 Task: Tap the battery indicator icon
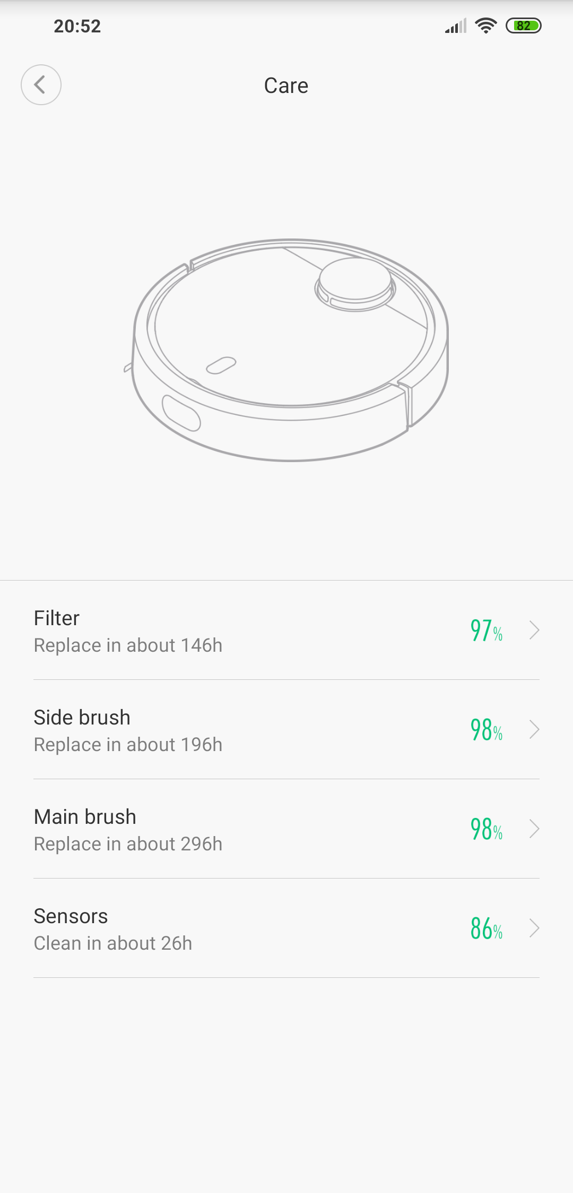point(523,25)
